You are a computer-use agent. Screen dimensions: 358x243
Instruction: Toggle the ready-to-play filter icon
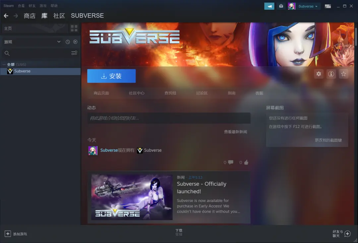pos(75,42)
